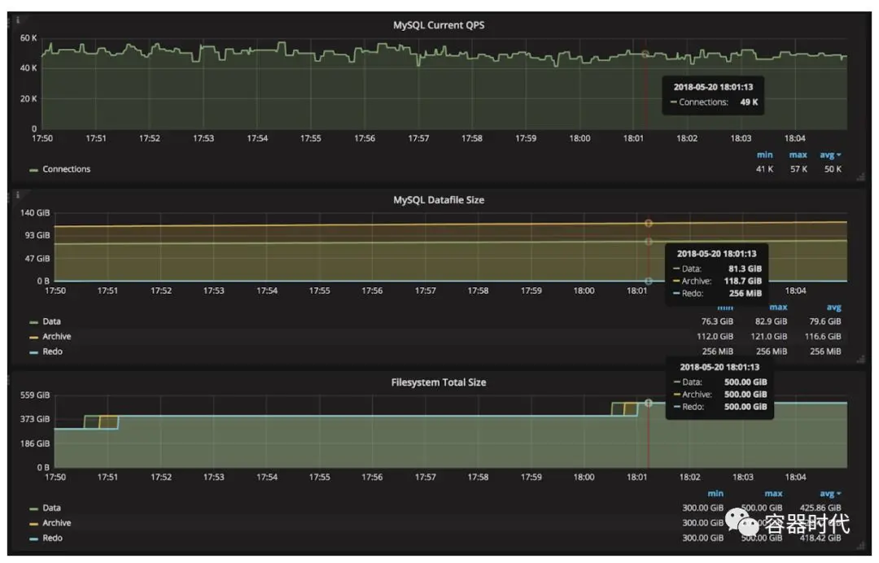Toggle the Archive series in MySQL Datafile Size legend

57,337
